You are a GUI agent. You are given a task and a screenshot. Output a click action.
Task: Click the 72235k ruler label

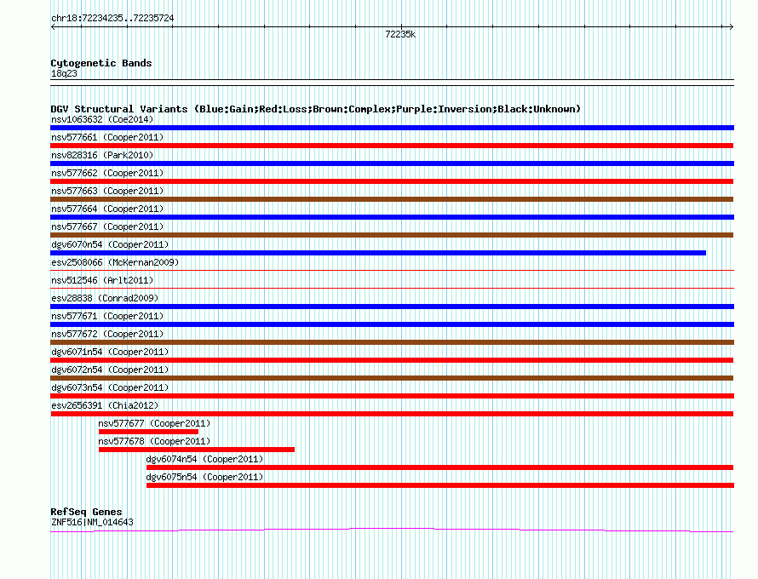400,34
